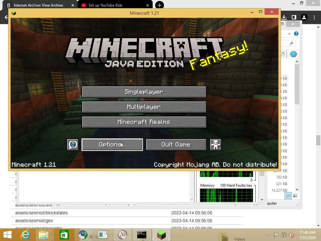Open Minecraft Realms
This screenshot has height=241, width=321.
(144, 122)
